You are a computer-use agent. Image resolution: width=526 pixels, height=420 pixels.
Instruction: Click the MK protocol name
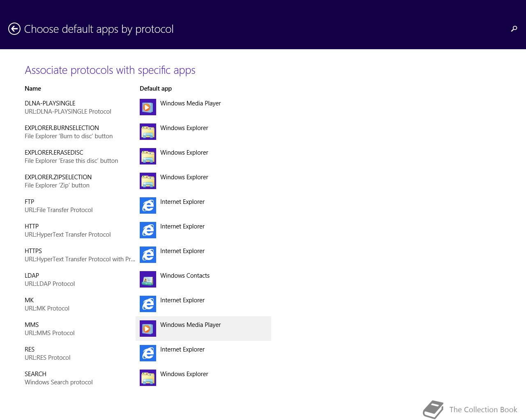click(x=29, y=300)
